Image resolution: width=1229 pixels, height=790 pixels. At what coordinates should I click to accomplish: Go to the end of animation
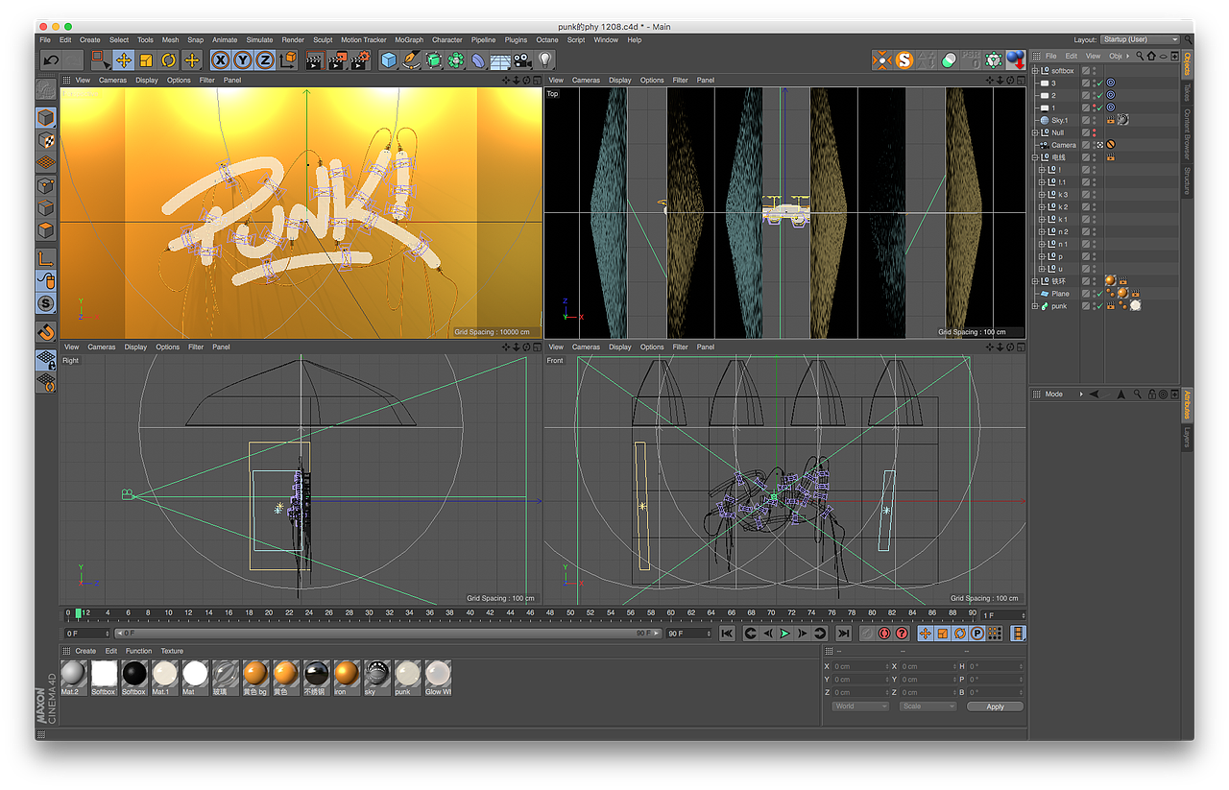[843, 634]
